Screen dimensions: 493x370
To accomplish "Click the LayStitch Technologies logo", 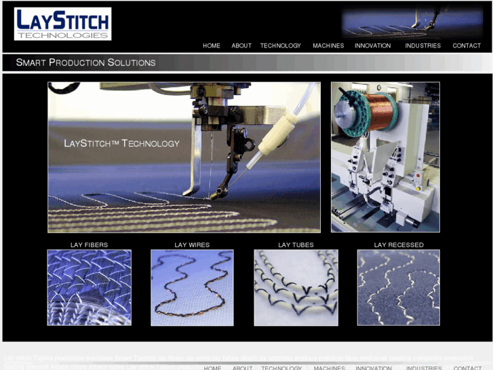I will point(62,24).
